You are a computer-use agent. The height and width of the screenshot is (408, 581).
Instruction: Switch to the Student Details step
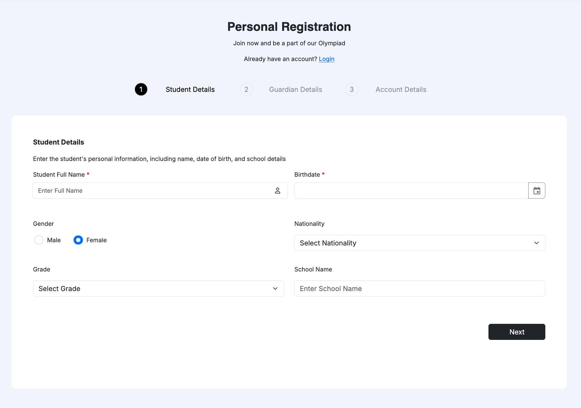point(190,89)
